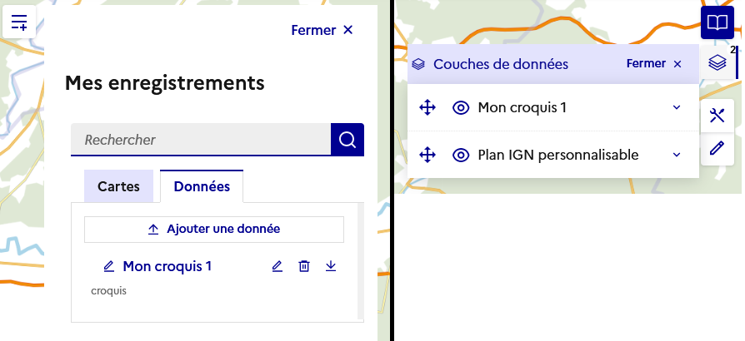The height and width of the screenshot is (341, 745).
Task: Hide the Plan IGN personnalisable layer
Action: point(461,155)
